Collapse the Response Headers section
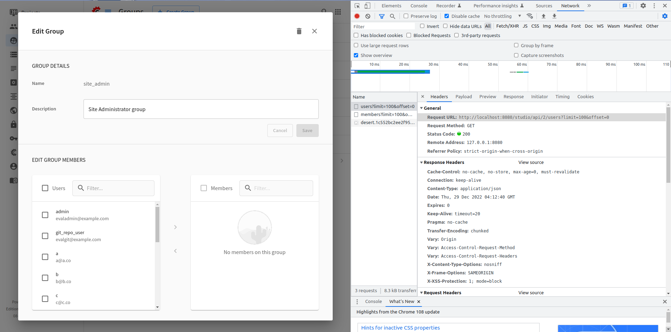Image resolution: width=671 pixels, height=332 pixels. pyautogui.click(x=422, y=162)
